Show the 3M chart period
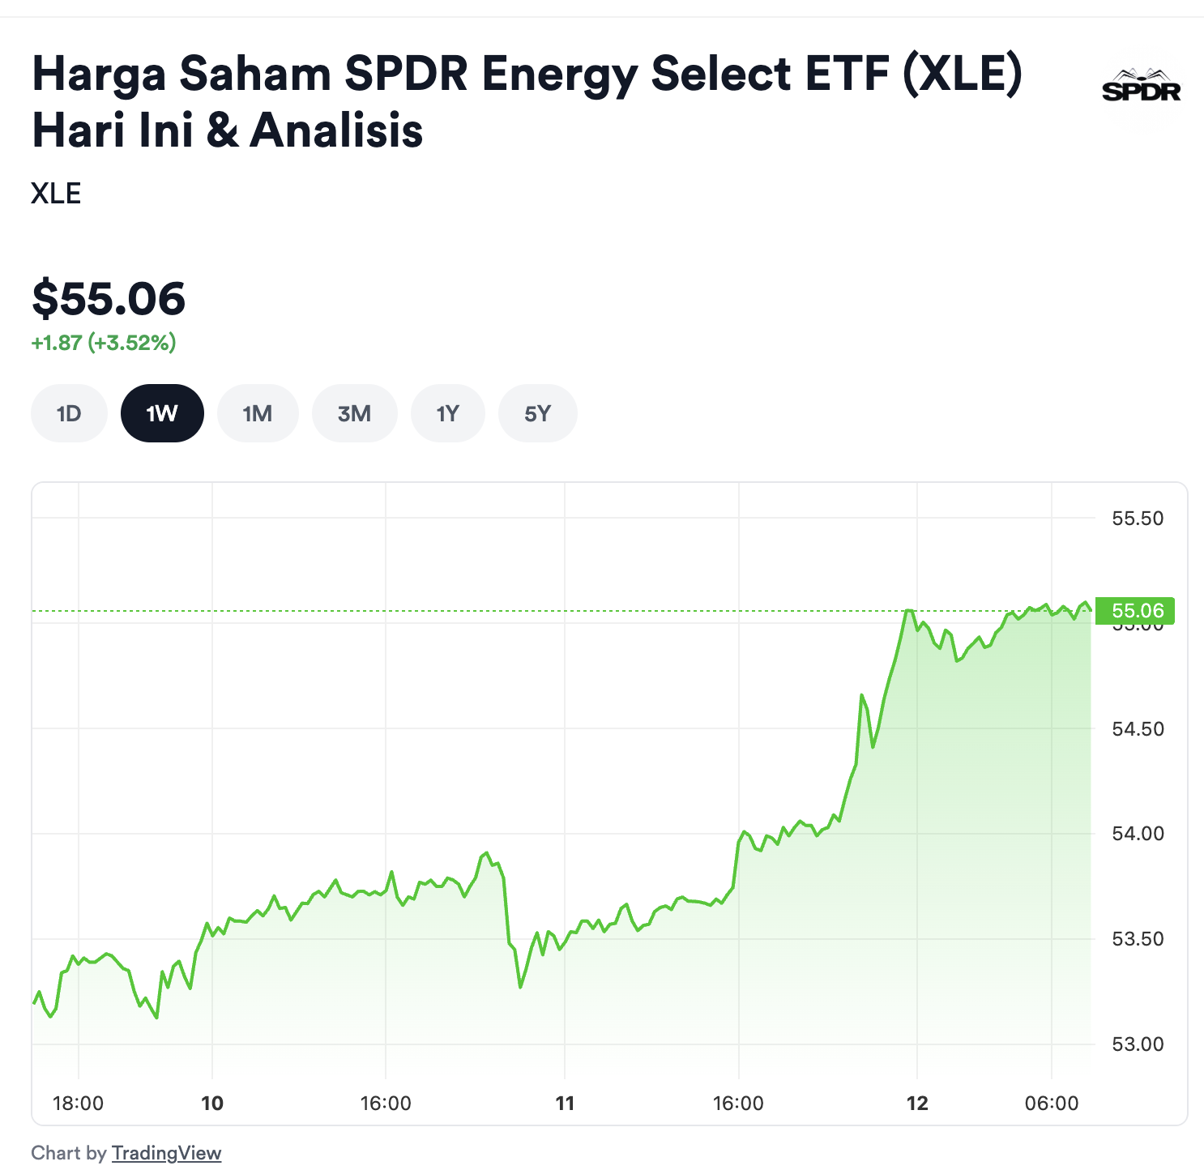Screen dimensions: 1204x1170 click(354, 414)
